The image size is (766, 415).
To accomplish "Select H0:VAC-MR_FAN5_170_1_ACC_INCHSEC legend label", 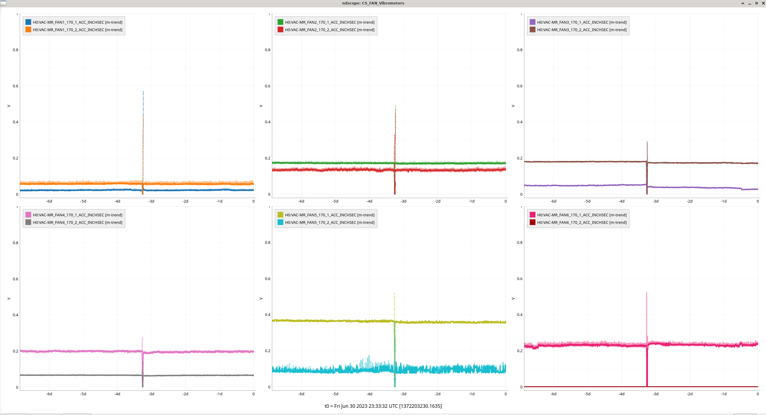I will (x=329, y=215).
